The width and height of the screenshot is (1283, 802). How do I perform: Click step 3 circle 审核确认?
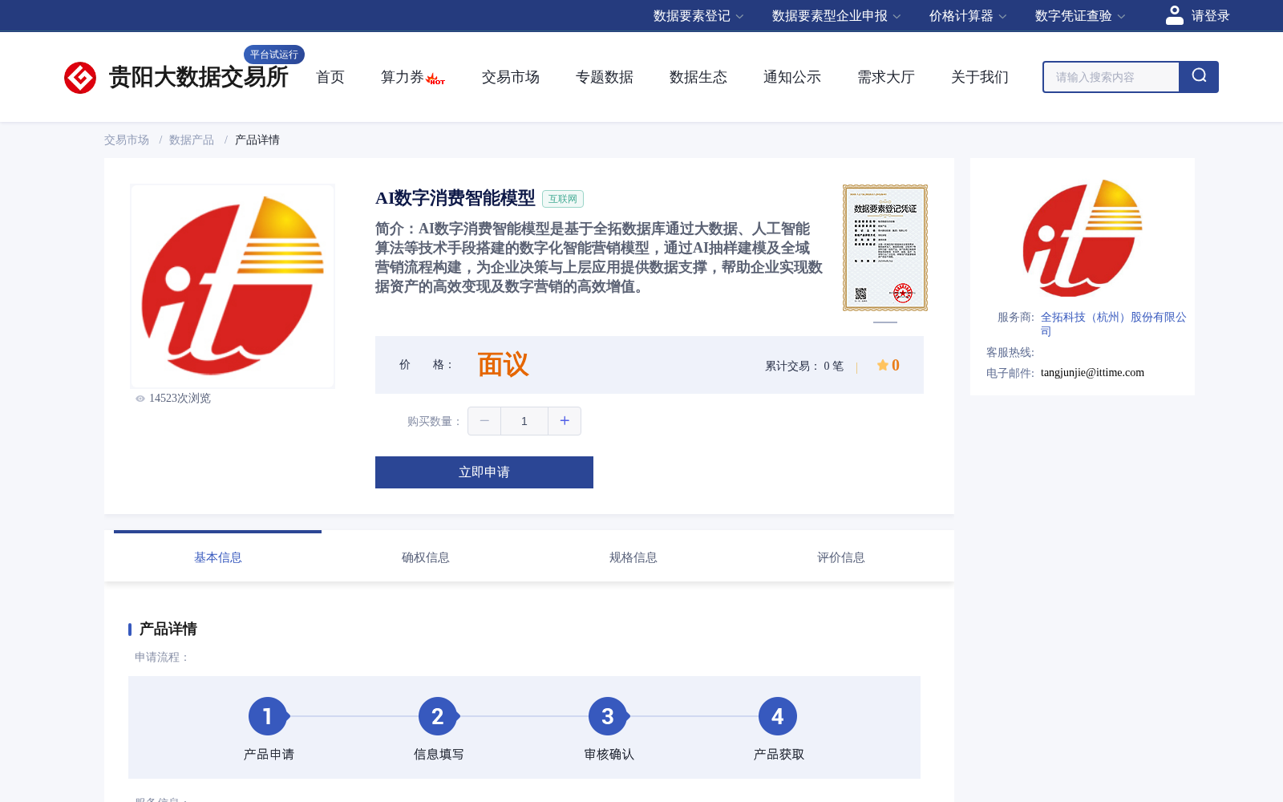608,716
